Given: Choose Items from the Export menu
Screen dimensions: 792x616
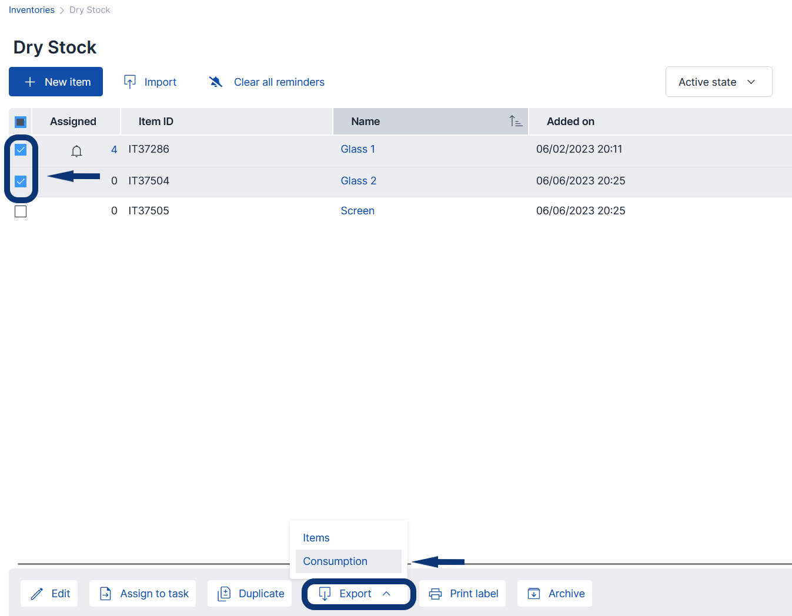Looking at the screenshot, I should tap(316, 538).
